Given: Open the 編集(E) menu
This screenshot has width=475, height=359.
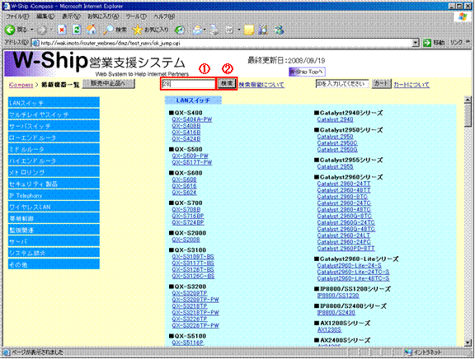Looking at the screenshot, I should (x=45, y=16).
